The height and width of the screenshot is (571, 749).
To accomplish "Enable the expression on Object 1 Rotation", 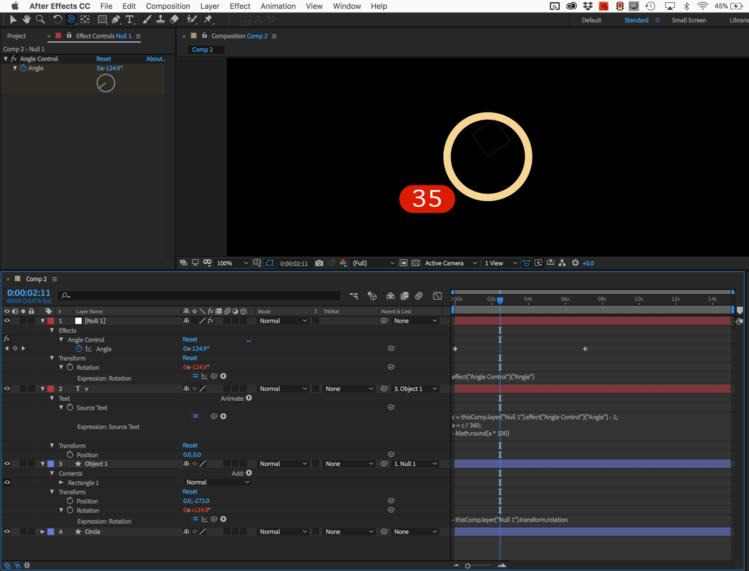I will coord(195,519).
